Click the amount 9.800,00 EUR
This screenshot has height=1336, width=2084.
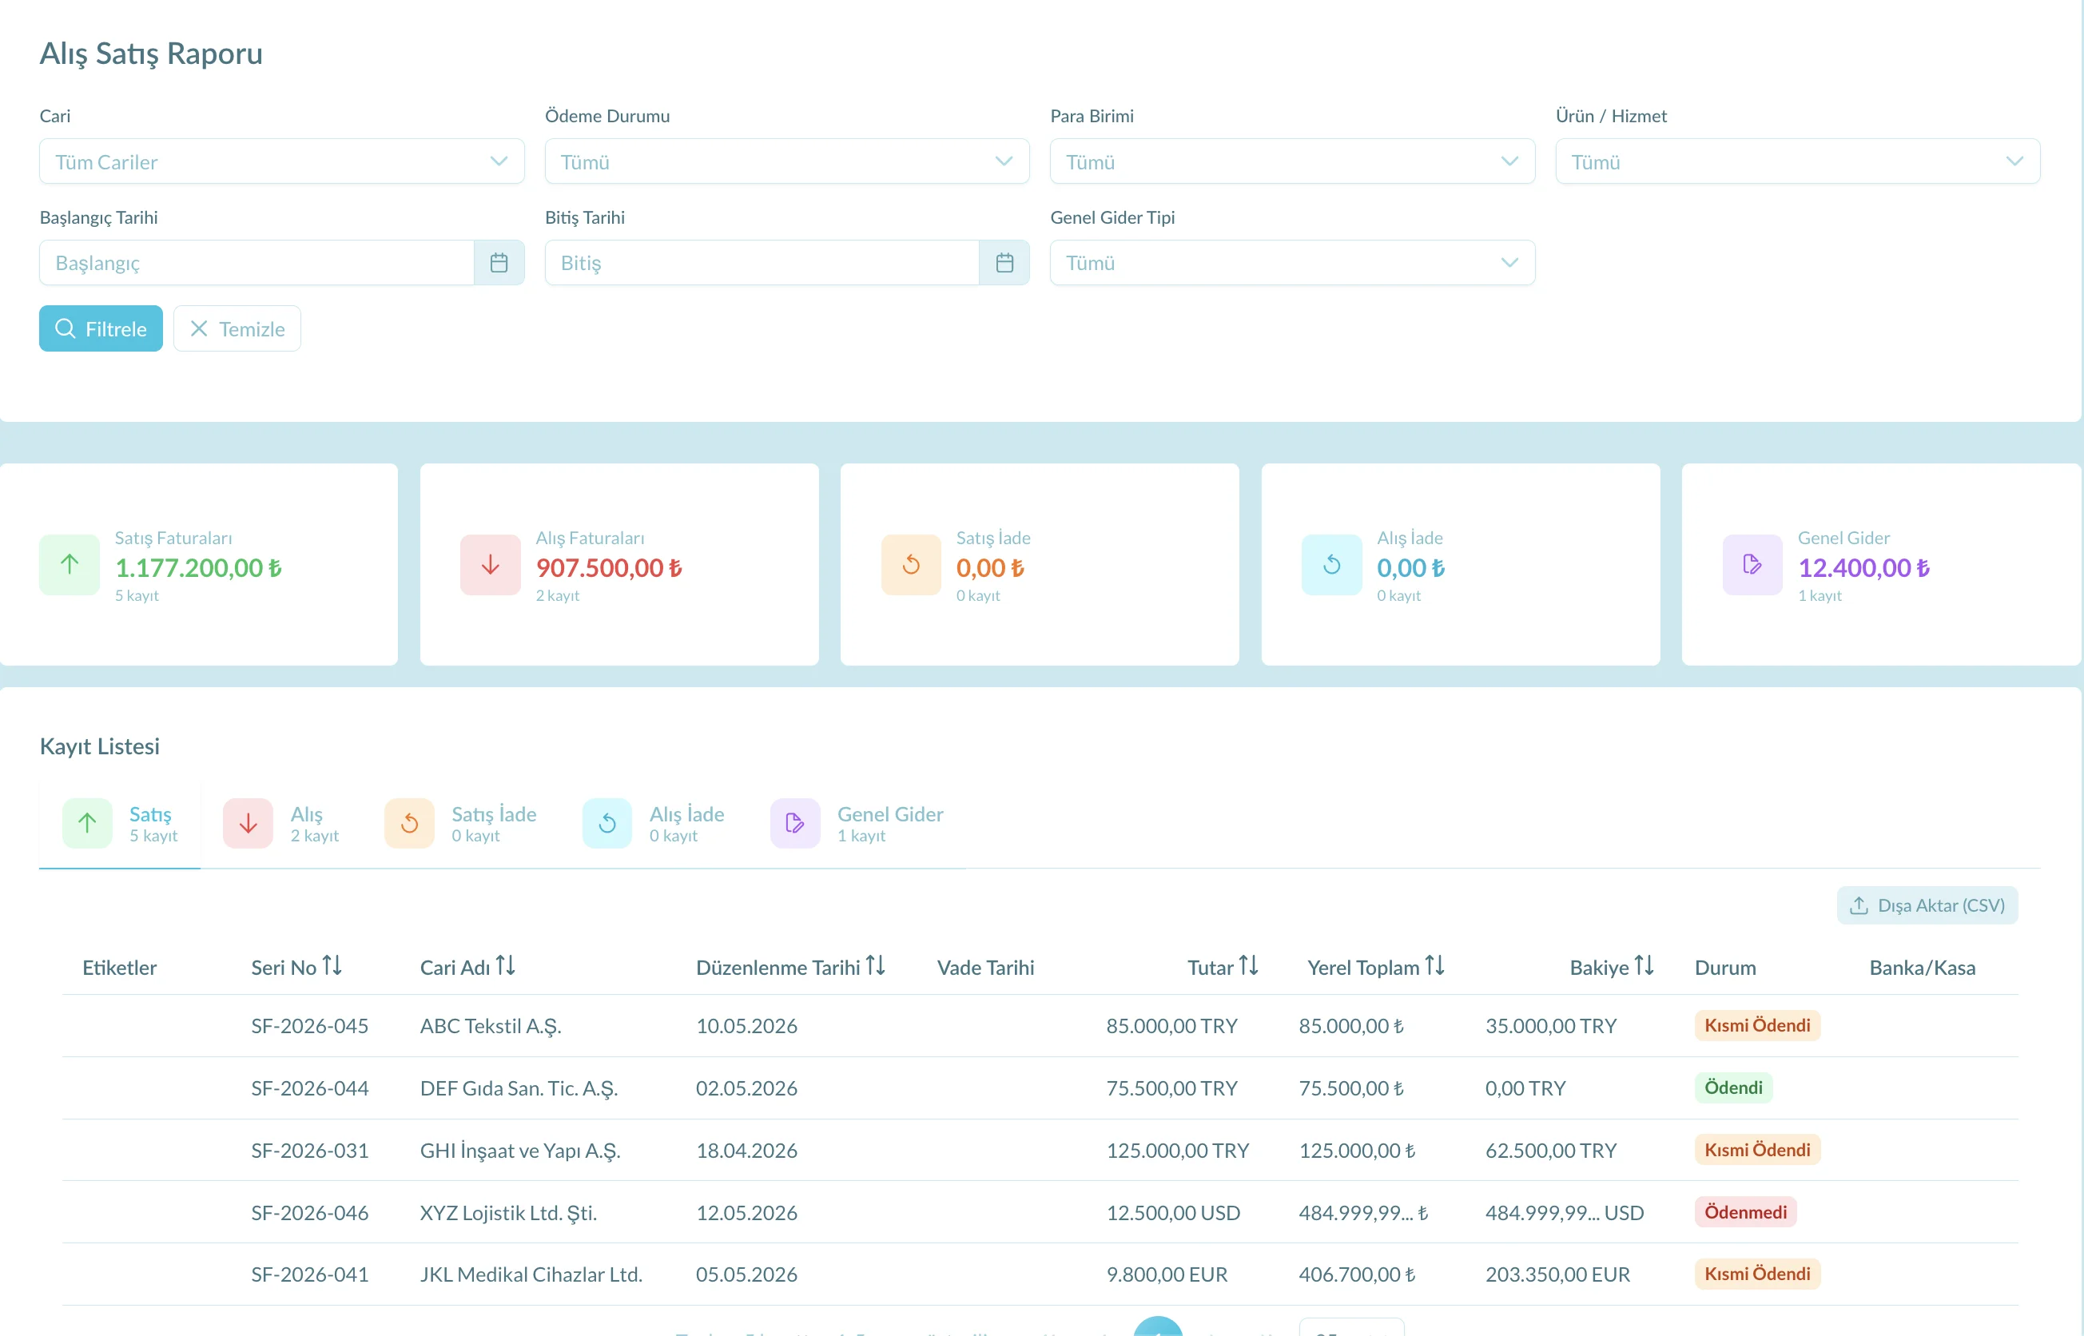click(x=1167, y=1274)
